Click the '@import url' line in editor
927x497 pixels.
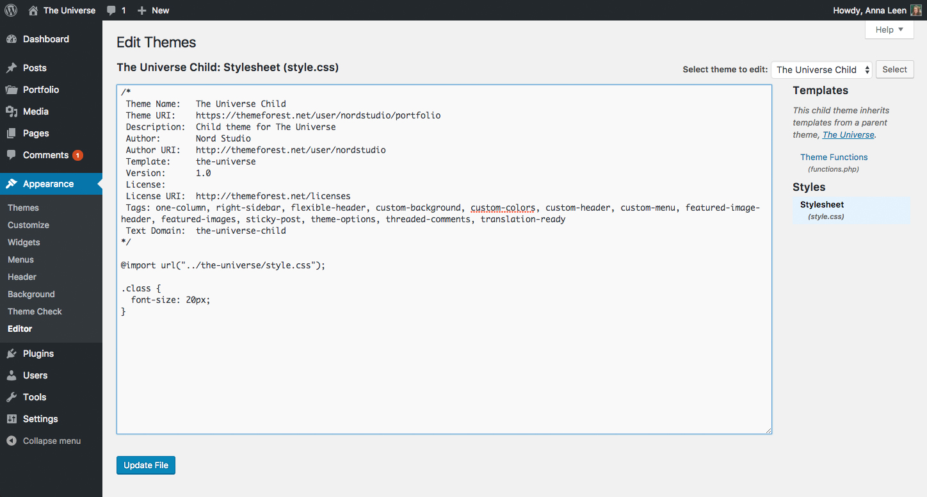click(223, 265)
